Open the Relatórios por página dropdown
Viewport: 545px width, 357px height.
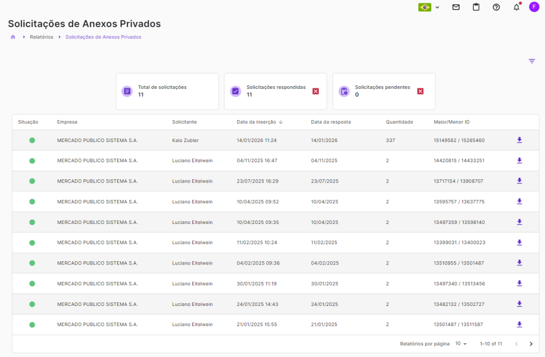point(461,344)
